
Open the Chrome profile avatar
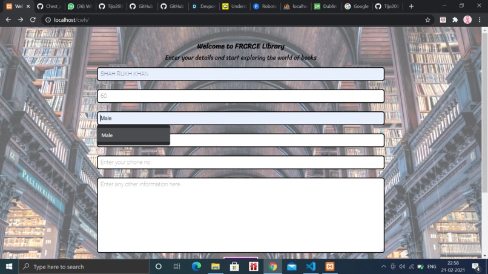467,19
